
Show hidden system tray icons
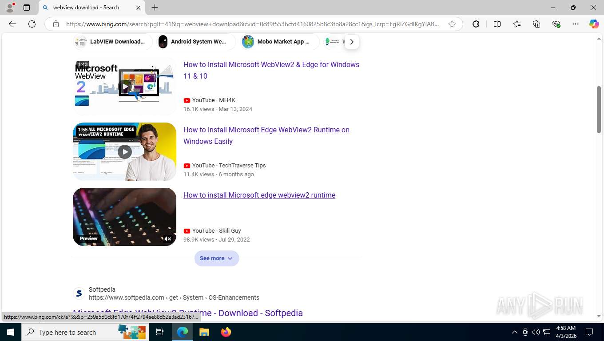pos(515,332)
